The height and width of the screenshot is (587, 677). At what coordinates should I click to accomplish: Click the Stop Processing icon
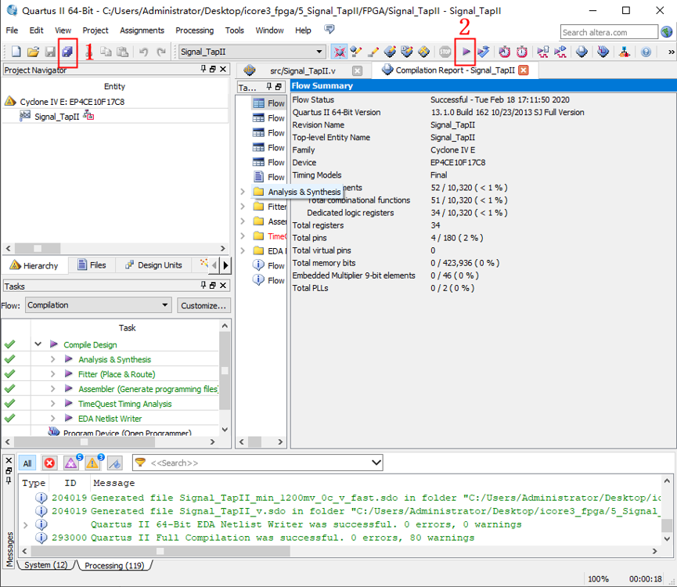(x=445, y=52)
